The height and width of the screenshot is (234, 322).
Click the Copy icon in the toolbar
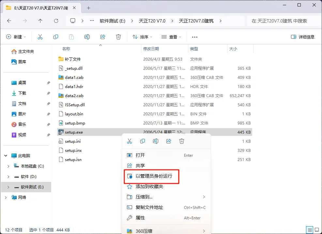coord(56,37)
